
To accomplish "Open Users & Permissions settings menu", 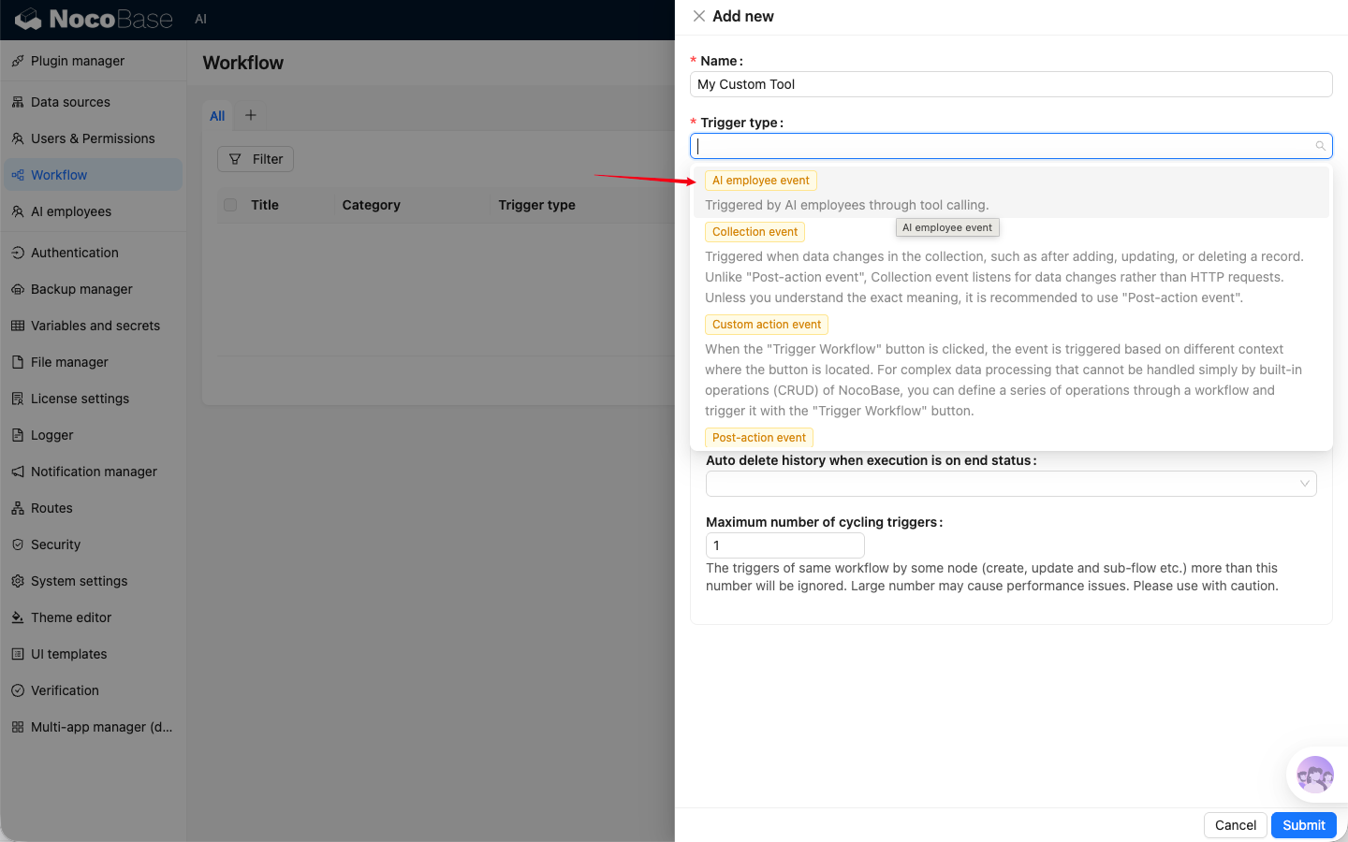I will [93, 138].
